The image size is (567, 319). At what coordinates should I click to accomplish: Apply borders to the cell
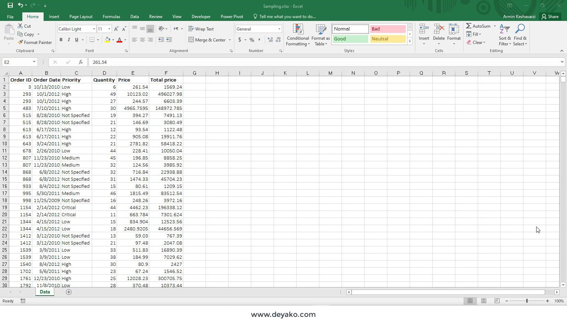coord(92,40)
